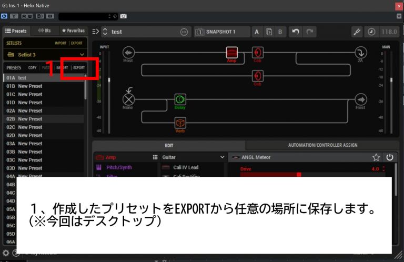The height and width of the screenshot is (262, 404).
Task: Adjust the INPUT level slider
Action: click(x=109, y=80)
